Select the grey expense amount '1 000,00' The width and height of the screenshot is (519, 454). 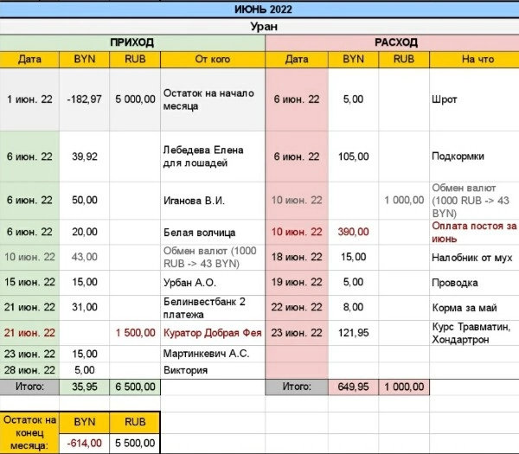pyautogui.click(x=404, y=201)
